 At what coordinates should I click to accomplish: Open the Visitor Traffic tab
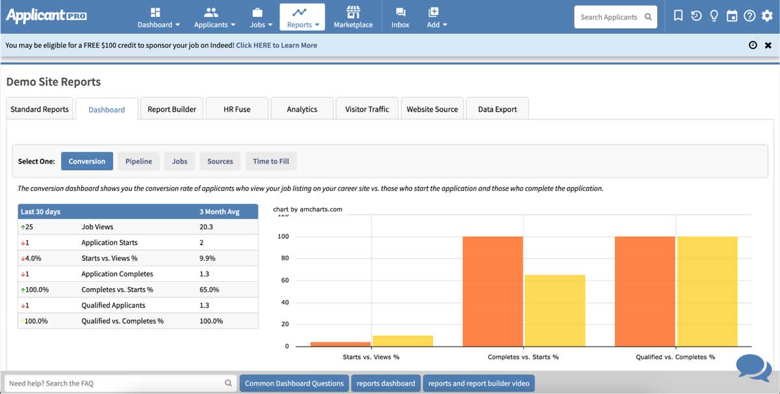(x=367, y=108)
